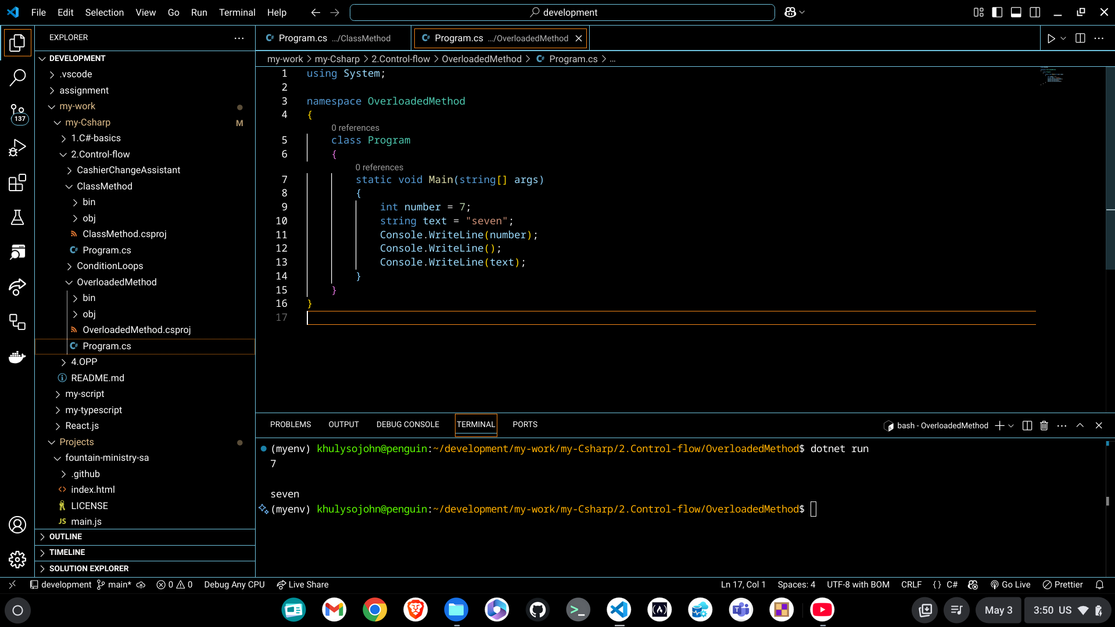
Task: Customize layout icon in title bar
Action: tap(978, 12)
